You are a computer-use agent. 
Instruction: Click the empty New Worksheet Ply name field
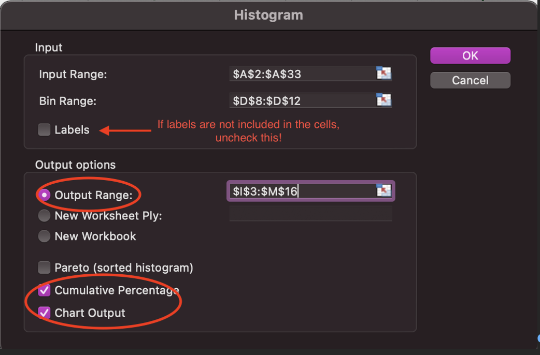pyautogui.click(x=310, y=213)
